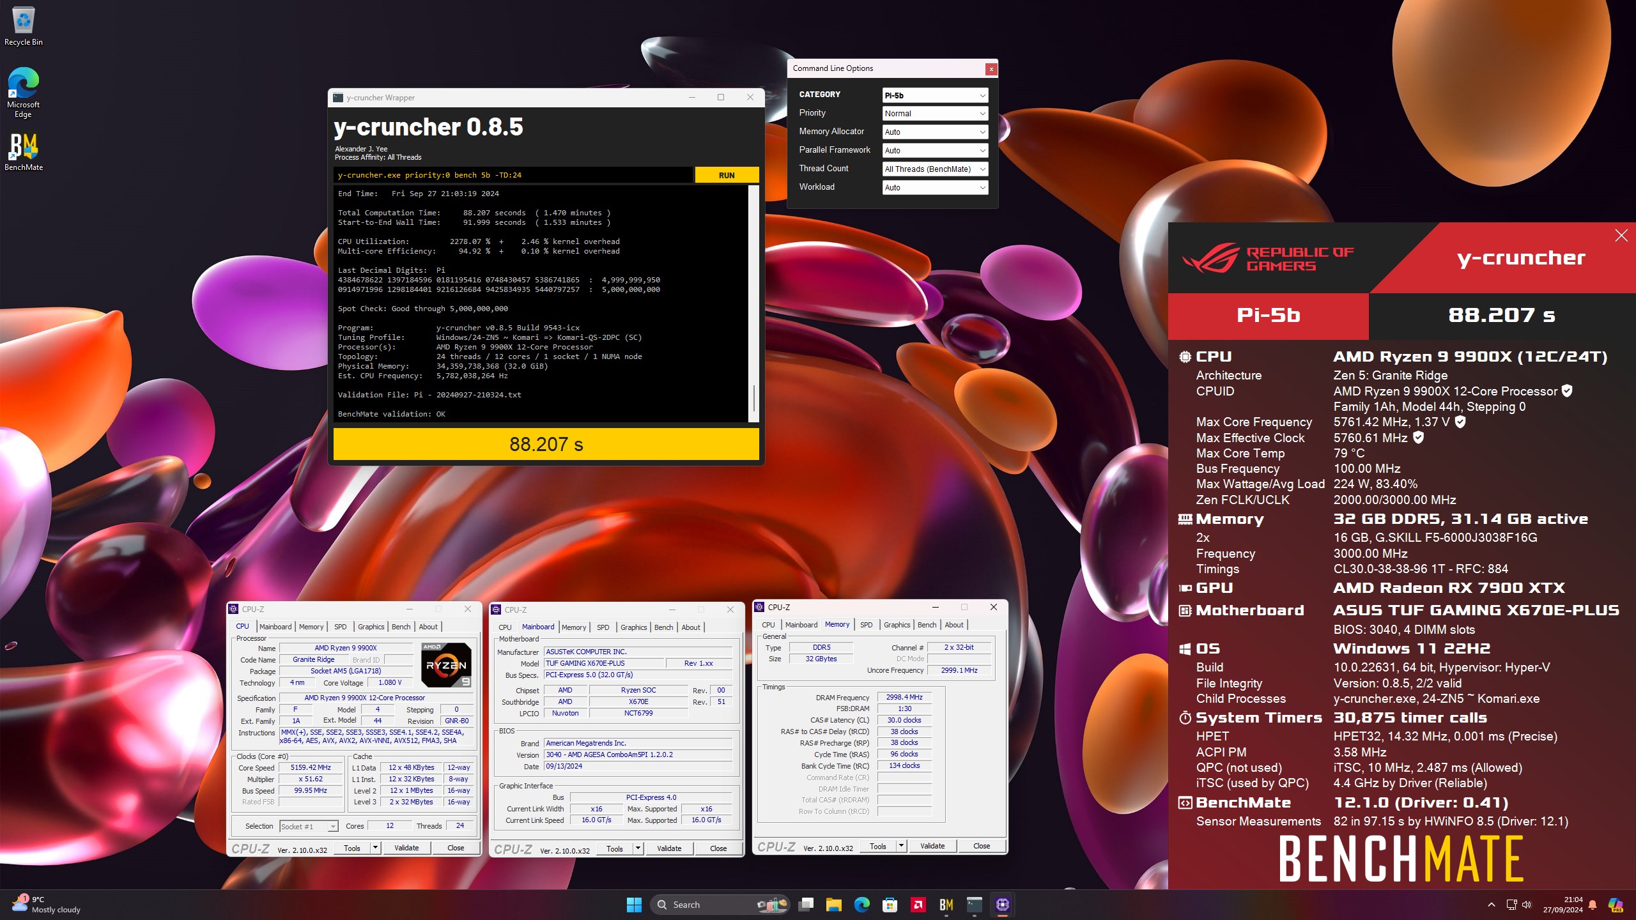Open the notifications bell in the system tray
Image resolution: width=1636 pixels, height=920 pixels.
[1593, 905]
